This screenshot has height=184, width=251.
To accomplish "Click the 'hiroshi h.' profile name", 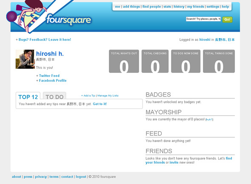I will pyautogui.click(x=50, y=53).
